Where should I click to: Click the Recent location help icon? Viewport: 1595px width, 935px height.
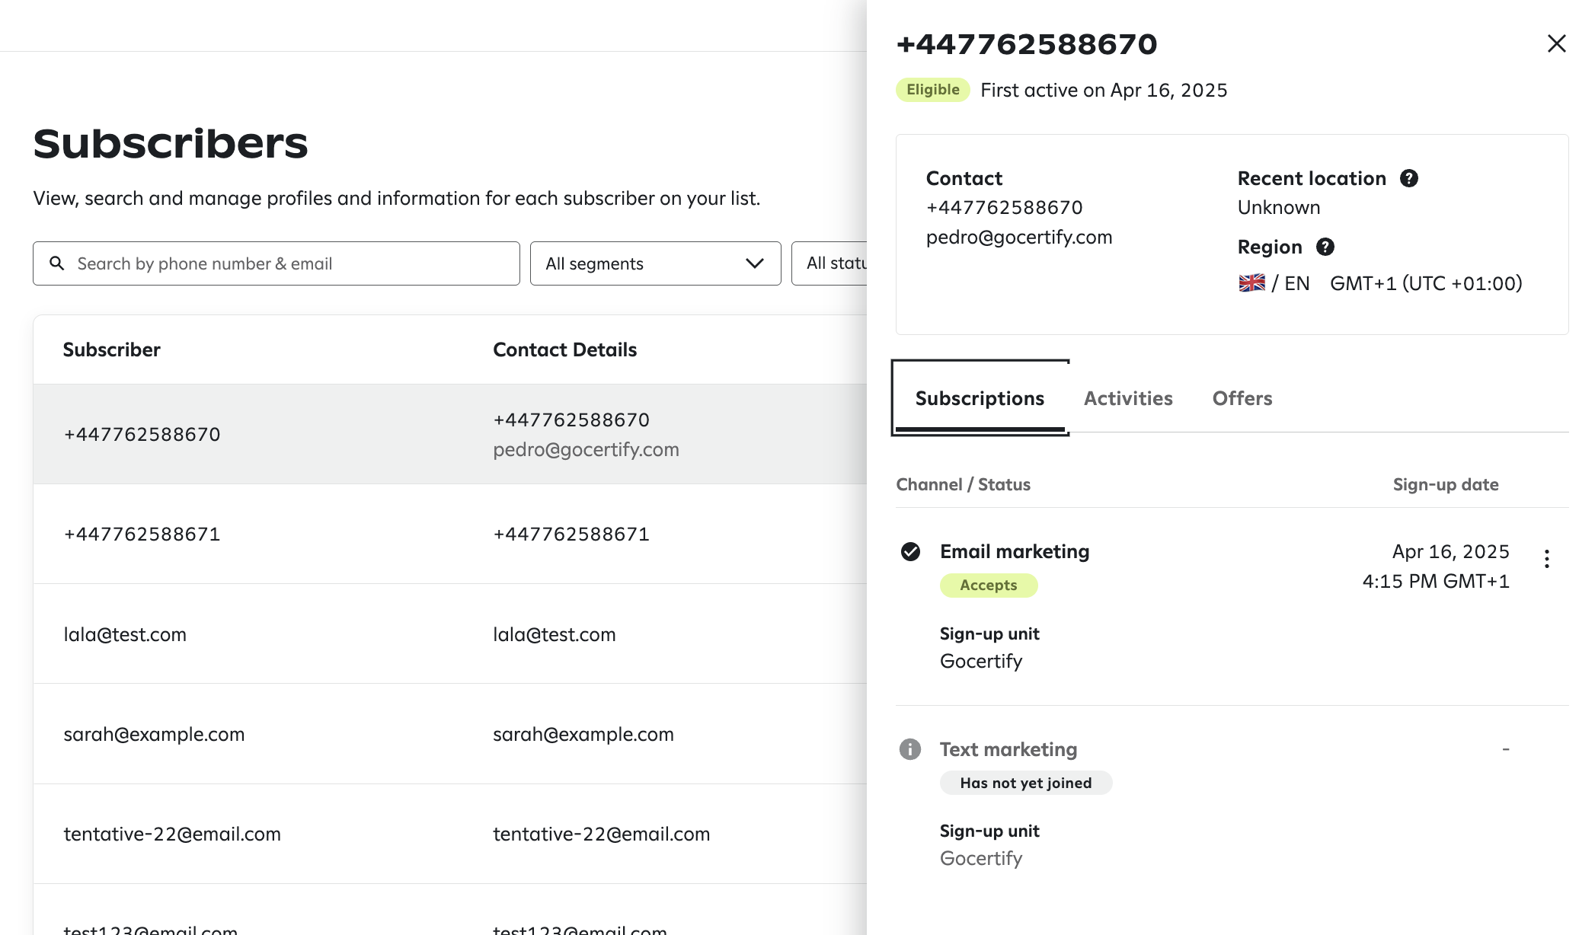click(1408, 178)
